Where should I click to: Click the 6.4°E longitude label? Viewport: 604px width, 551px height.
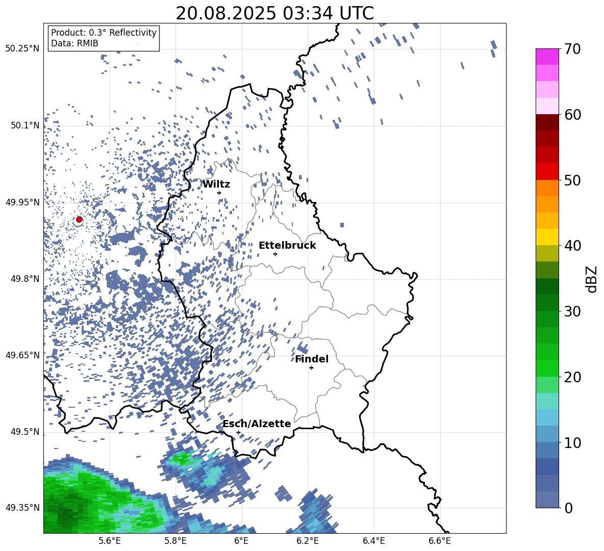[x=373, y=541]
